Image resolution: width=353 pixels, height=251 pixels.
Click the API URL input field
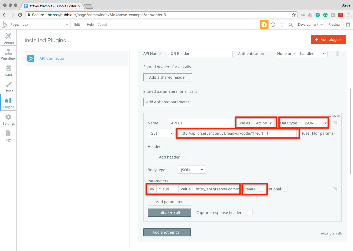point(237,133)
